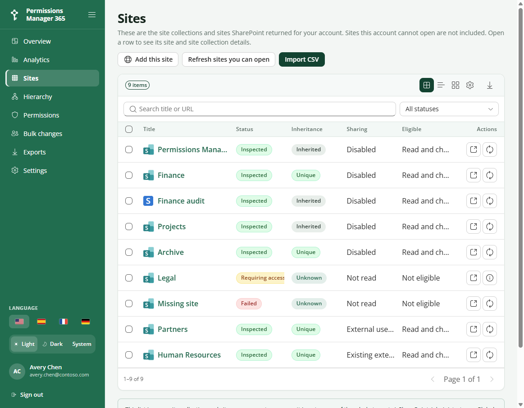Retry refresh on Missing site row

point(490,304)
